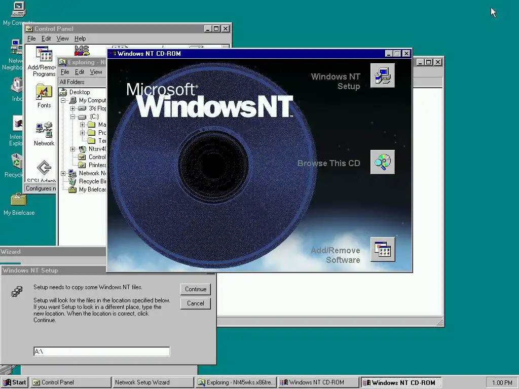The image size is (519, 389).
Task: Click Windows NT CD-ROM title bar icon
Action: [113, 54]
